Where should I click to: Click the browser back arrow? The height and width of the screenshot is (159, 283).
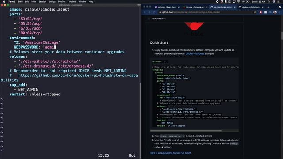(x=145, y=12)
